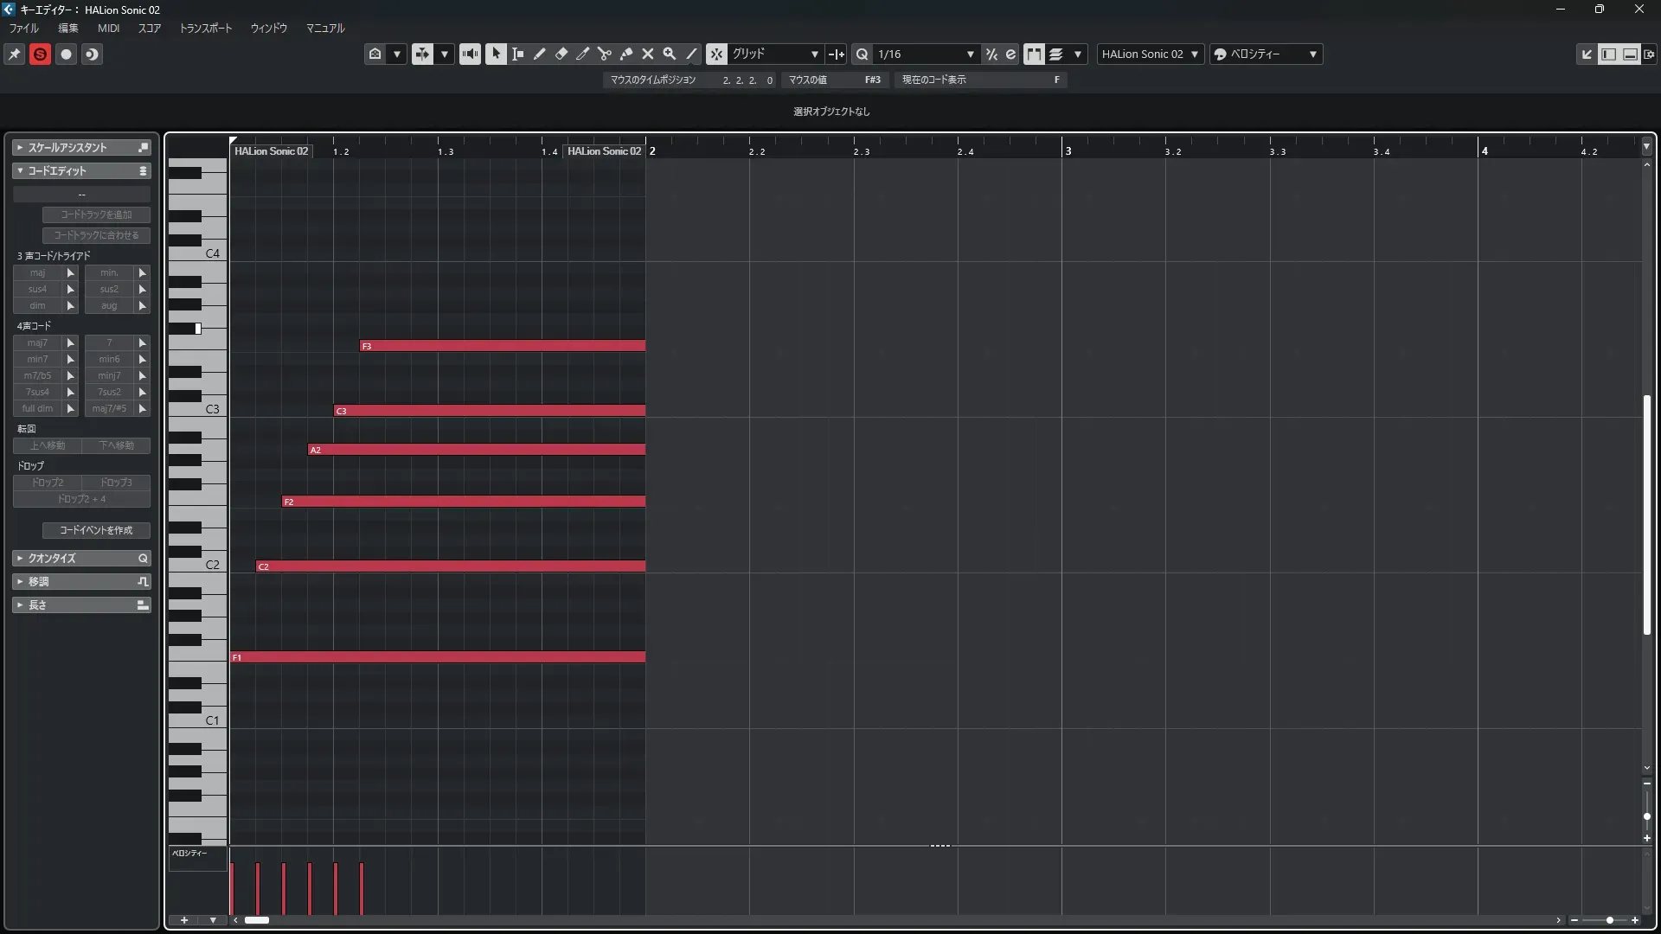
Task: Open the トランスポート menu
Action: tap(205, 28)
